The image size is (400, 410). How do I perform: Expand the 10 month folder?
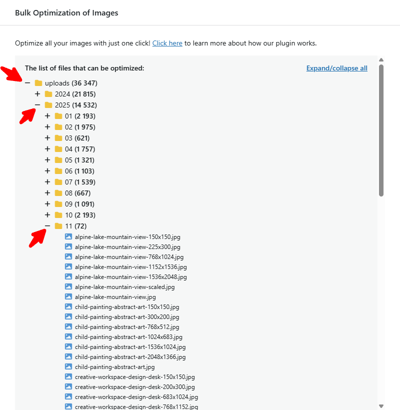(x=47, y=215)
